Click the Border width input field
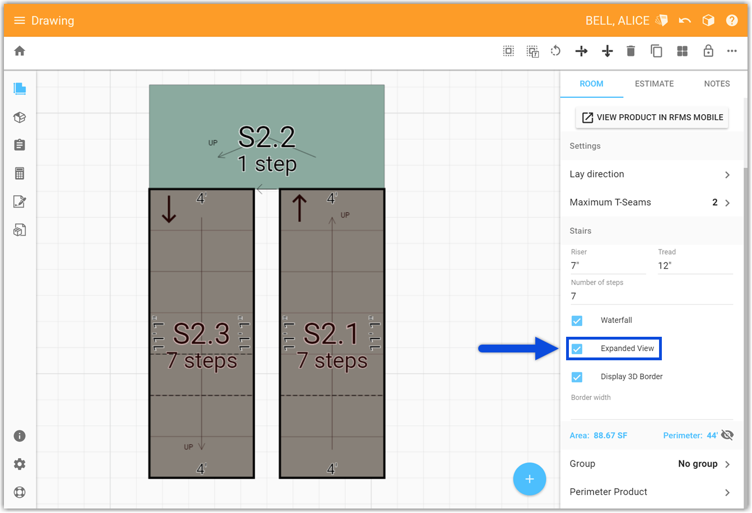752x513 pixels. pyautogui.click(x=652, y=411)
